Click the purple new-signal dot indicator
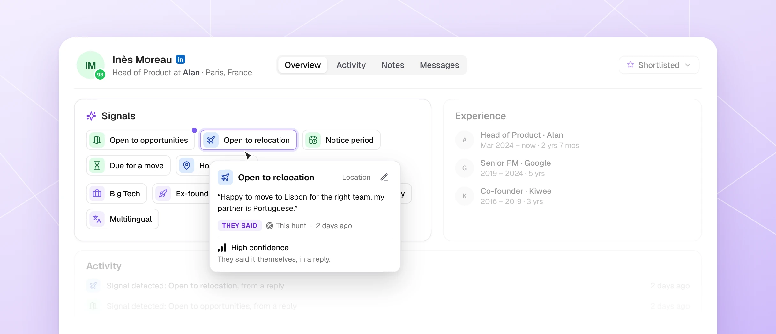The image size is (776, 334). click(x=194, y=130)
